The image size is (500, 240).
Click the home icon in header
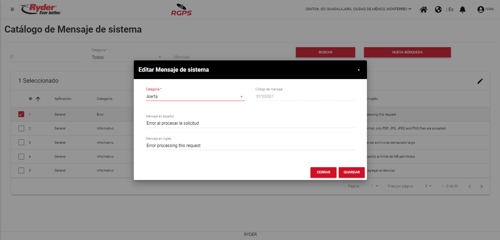pos(423,10)
